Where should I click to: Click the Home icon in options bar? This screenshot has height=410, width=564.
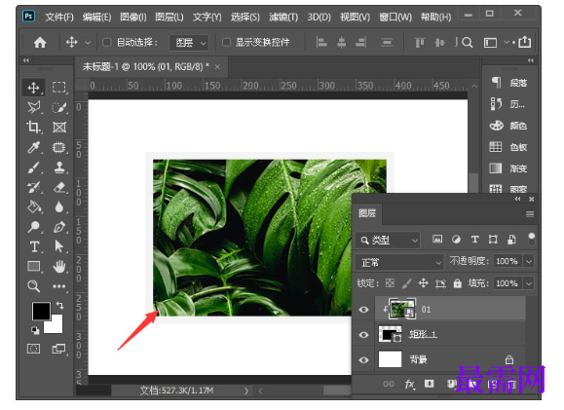click(40, 43)
